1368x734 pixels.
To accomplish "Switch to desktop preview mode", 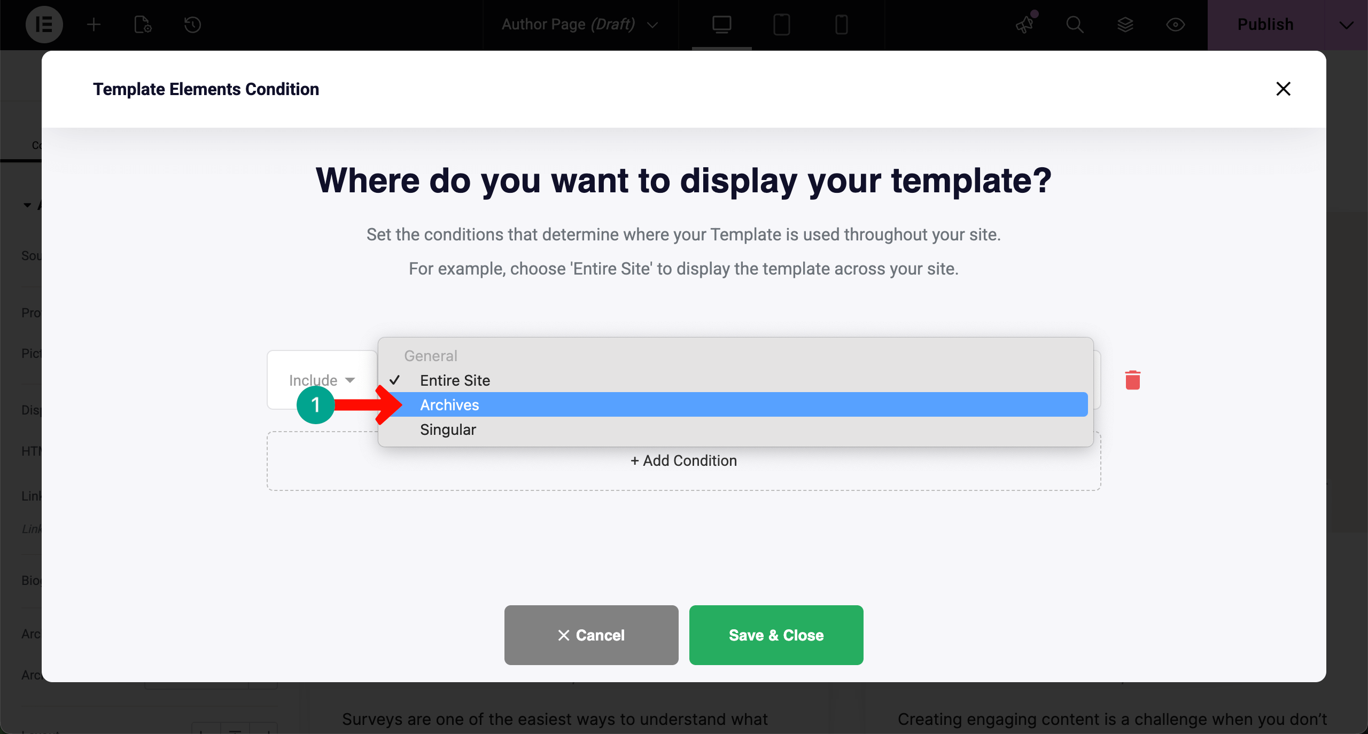I will click(x=721, y=25).
